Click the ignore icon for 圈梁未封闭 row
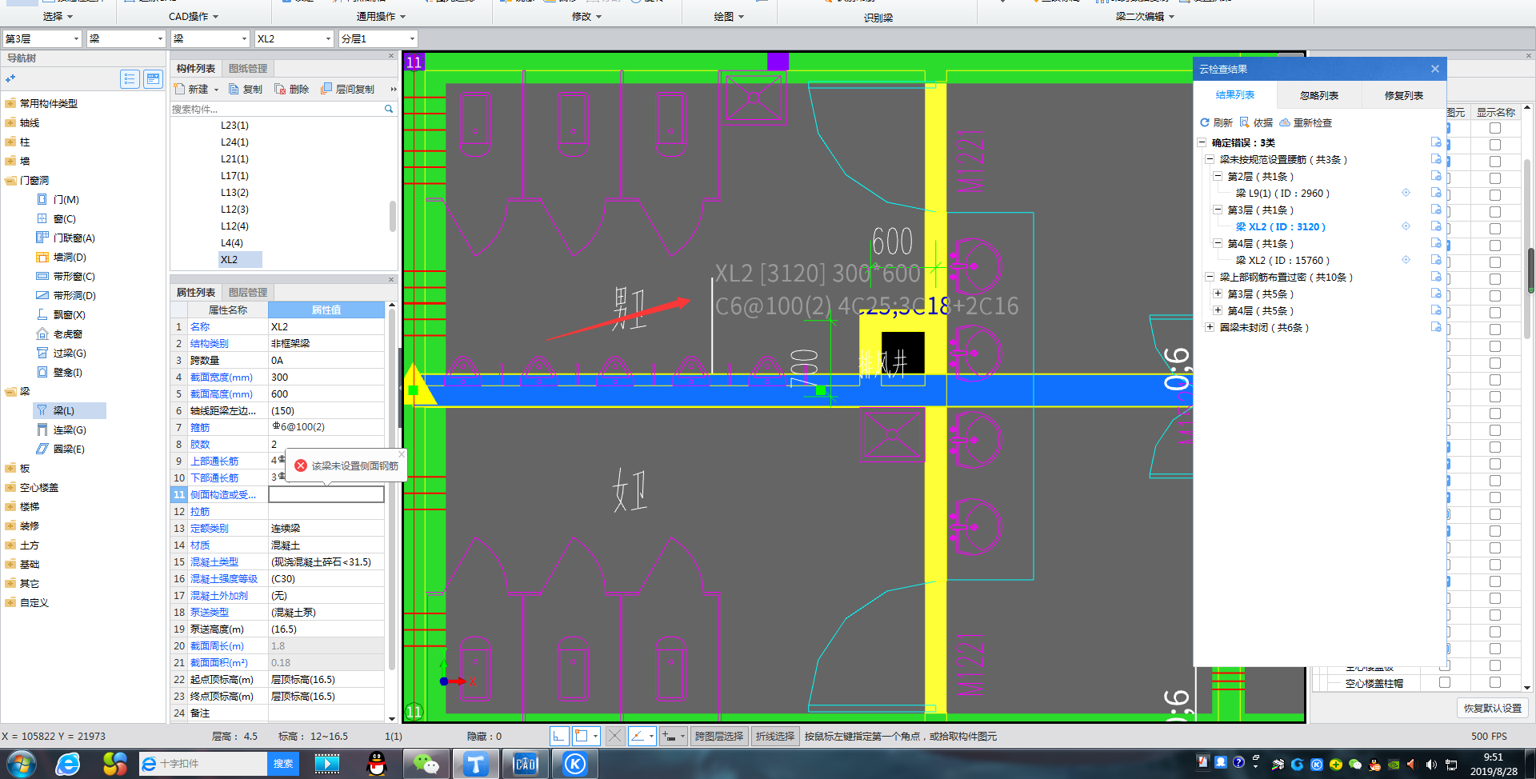The height and width of the screenshot is (779, 1536). coord(1436,327)
